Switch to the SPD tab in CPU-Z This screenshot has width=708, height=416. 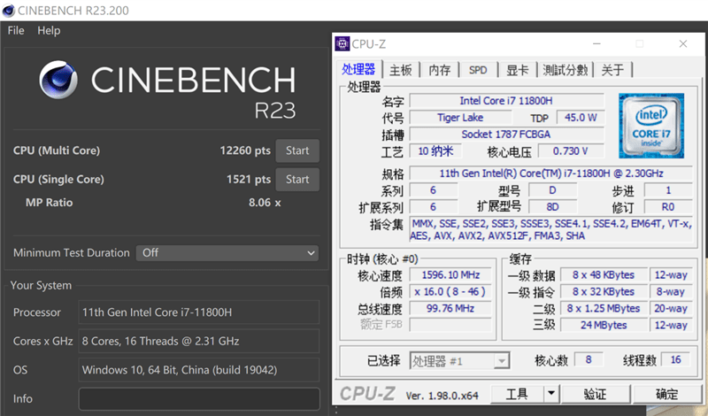coord(478,70)
